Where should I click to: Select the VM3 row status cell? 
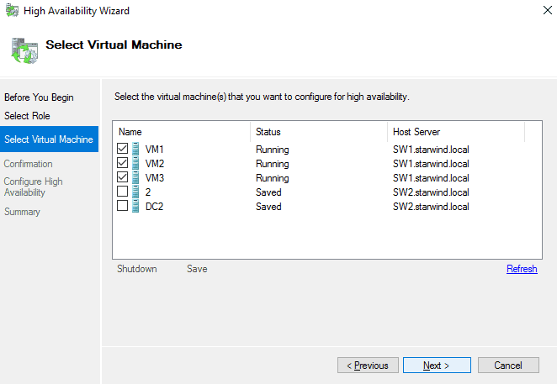tap(272, 178)
